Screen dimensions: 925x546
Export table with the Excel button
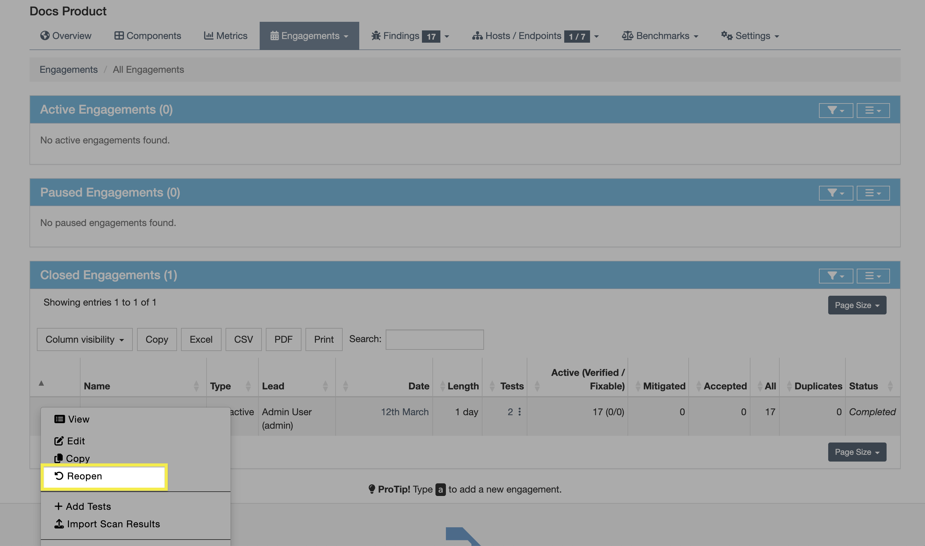click(x=201, y=339)
